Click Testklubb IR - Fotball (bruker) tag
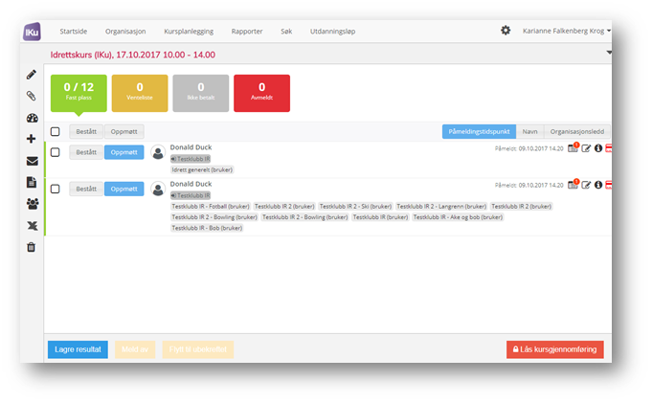This screenshot has height=403, width=652. [x=211, y=206]
